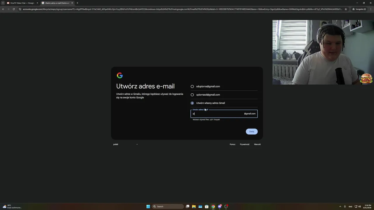374x210 pixels.
Task: Open the weather widget on the taskbar
Action: 12,206
